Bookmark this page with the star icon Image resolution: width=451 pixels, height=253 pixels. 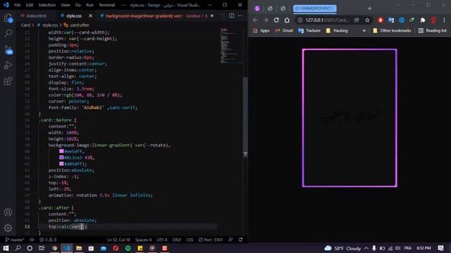click(367, 20)
